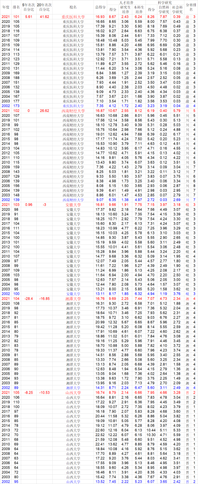Image resolution: width=198 pixels, height=484 pixels.
Task: Select the 本科生培养 sub-header
Action: point(139,9)
